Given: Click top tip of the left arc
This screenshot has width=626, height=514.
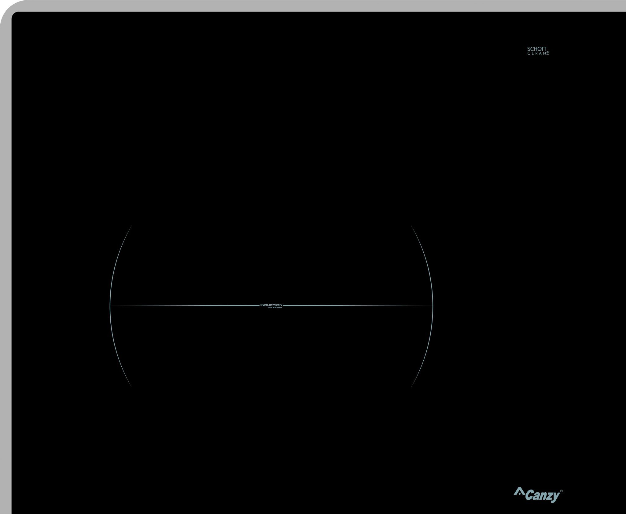Looking at the screenshot, I should pyautogui.click(x=131, y=226).
